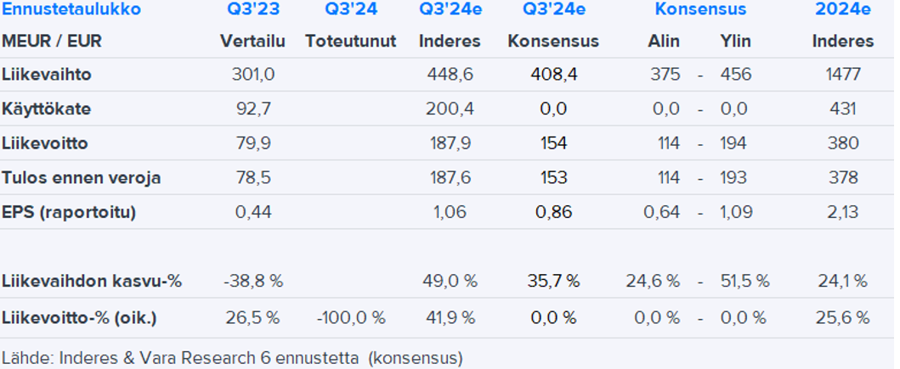The height and width of the screenshot is (369, 900).
Task: Select the Liikevoitto row label
Action: tap(45, 143)
